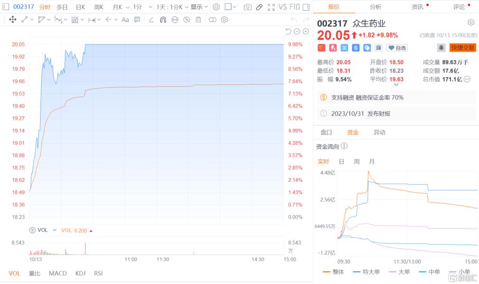Select the MACD indicator
The width and height of the screenshot is (479, 284).
point(58,273)
